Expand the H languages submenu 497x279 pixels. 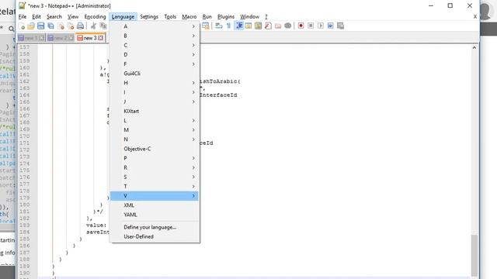(x=155, y=83)
